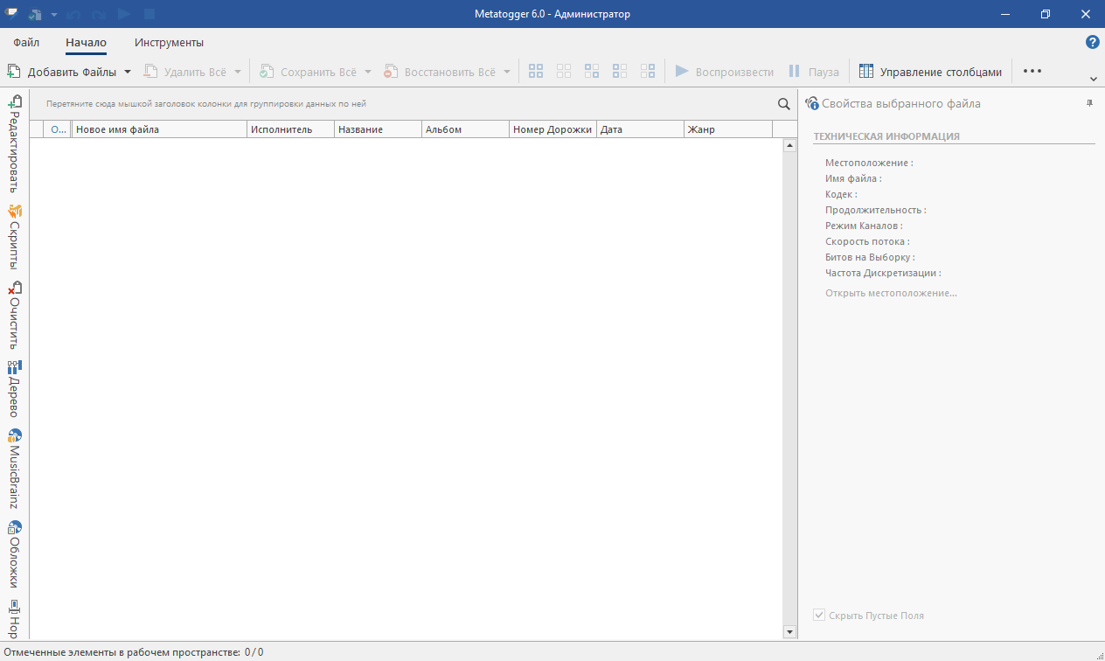
Task: Open the Добавить Файлы dropdown arrow
Action: pyautogui.click(x=128, y=71)
